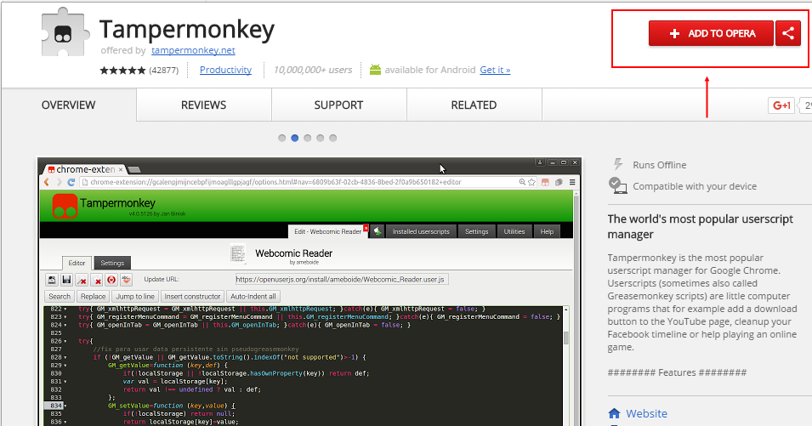Open the Website link
This screenshot has height=426, width=812.
click(x=646, y=413)
